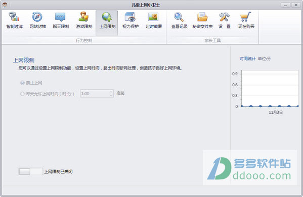
Task: Click the 时间统计 chart title
Action: pyautogui.click(x=247, y=58)
